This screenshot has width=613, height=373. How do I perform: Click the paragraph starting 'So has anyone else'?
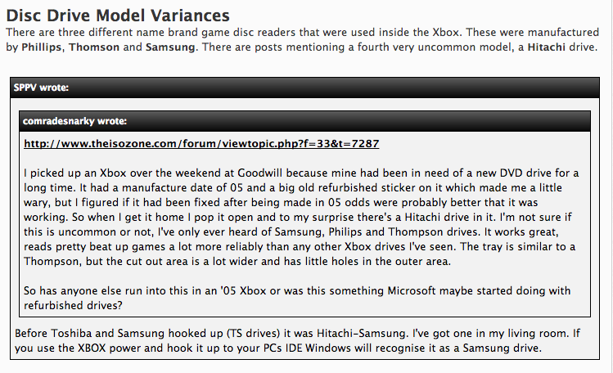click(x=297, y=298)
